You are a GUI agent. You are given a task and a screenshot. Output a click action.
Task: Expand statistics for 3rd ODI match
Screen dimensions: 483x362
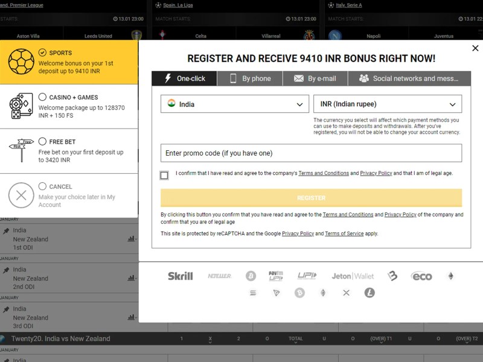coord(132,317)
